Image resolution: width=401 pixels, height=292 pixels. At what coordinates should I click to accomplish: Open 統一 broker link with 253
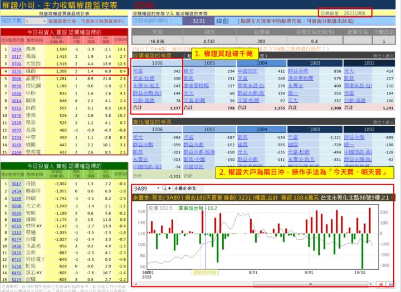293,93
